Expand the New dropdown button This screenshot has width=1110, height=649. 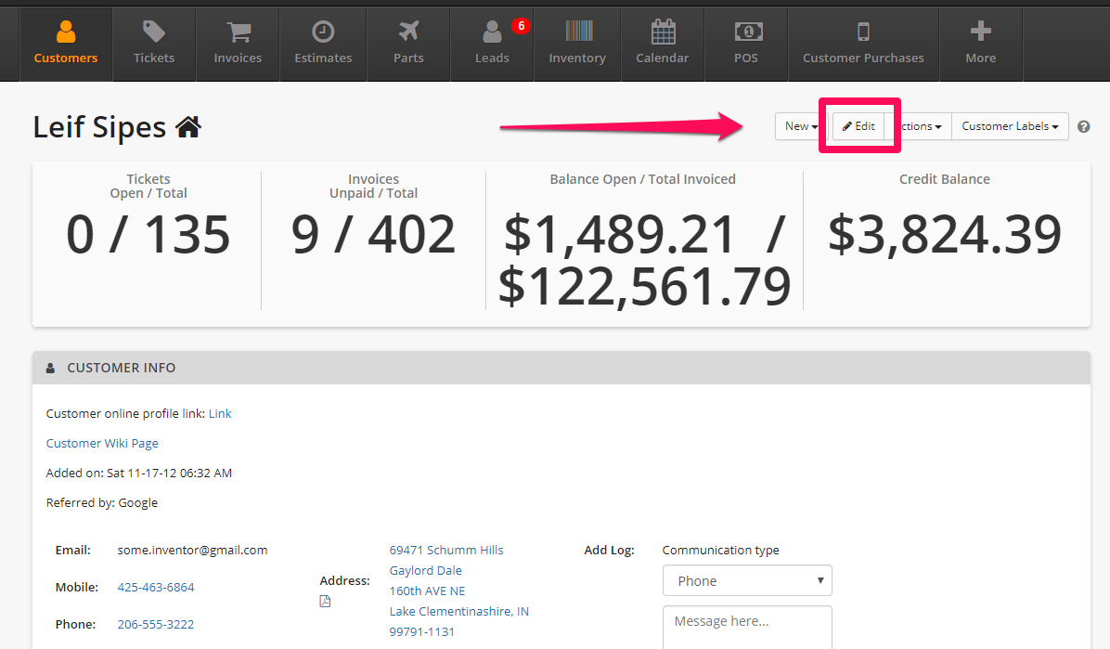coord(801,126)
